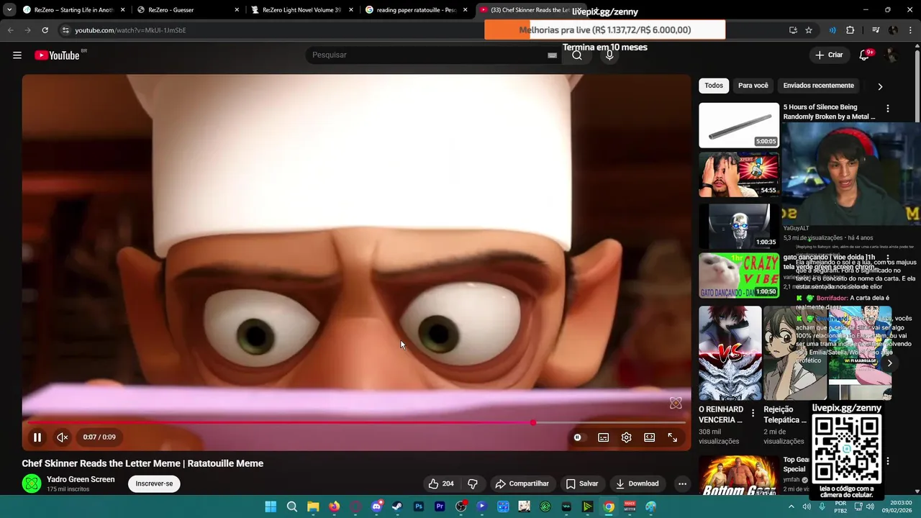Viewport: 921px width, 518px height.
Task: Open Steam from the taskbar
Action: pos(397,506)
